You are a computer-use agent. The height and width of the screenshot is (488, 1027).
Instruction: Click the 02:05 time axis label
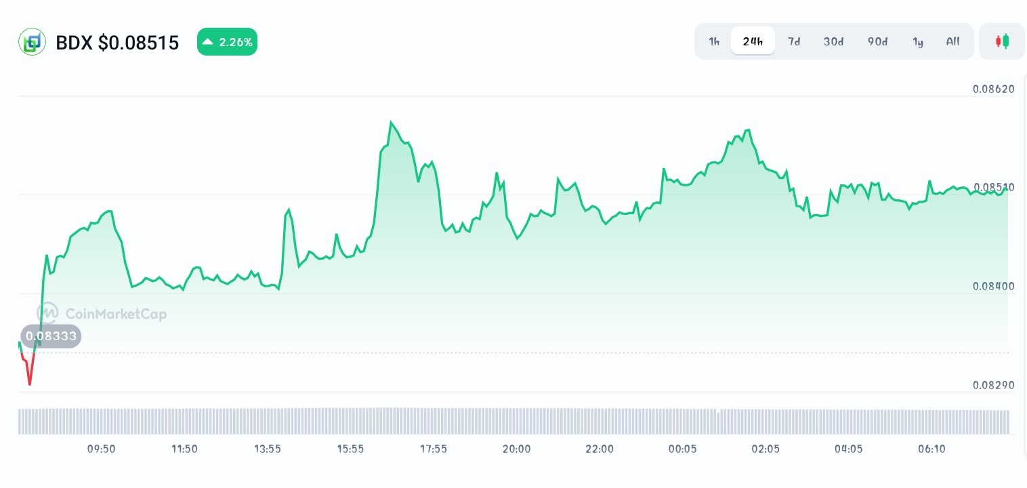[766, 449]
